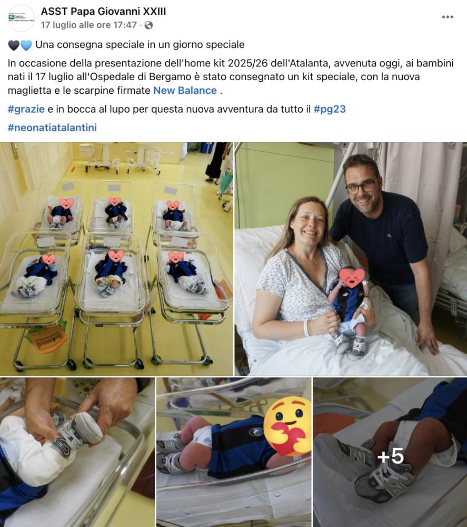This screenshot has width=467, height=527.
Task: Click the blue heart emoji in the post
Action: [26, 45]
